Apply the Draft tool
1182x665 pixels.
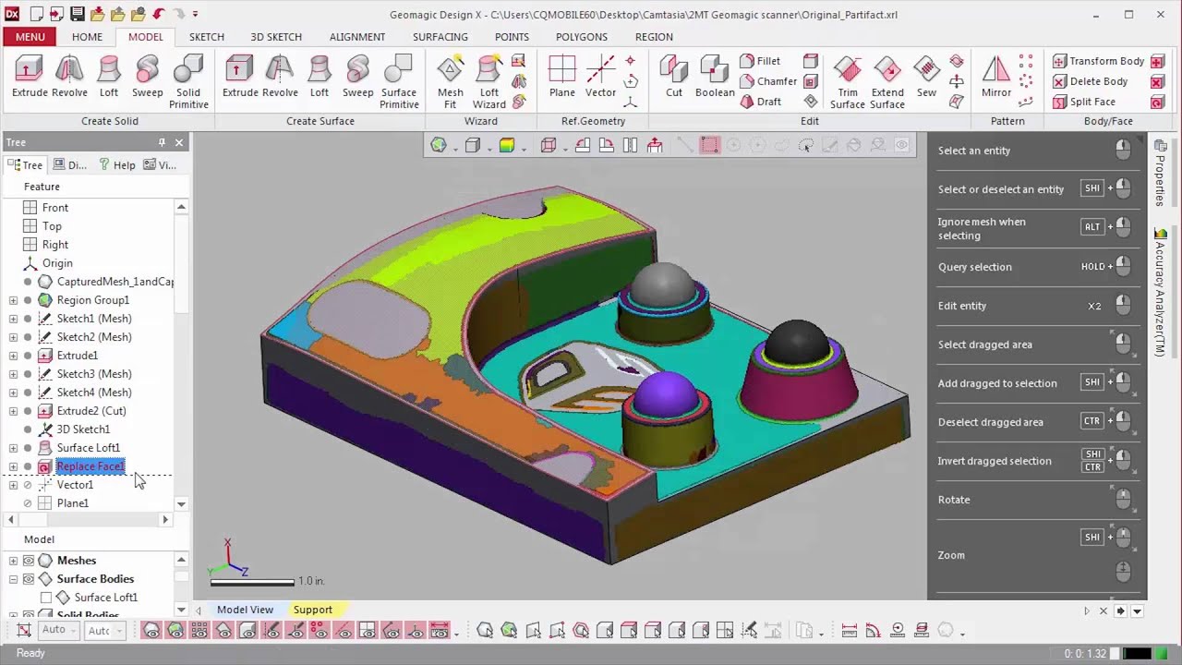click(x=760, y=102)
